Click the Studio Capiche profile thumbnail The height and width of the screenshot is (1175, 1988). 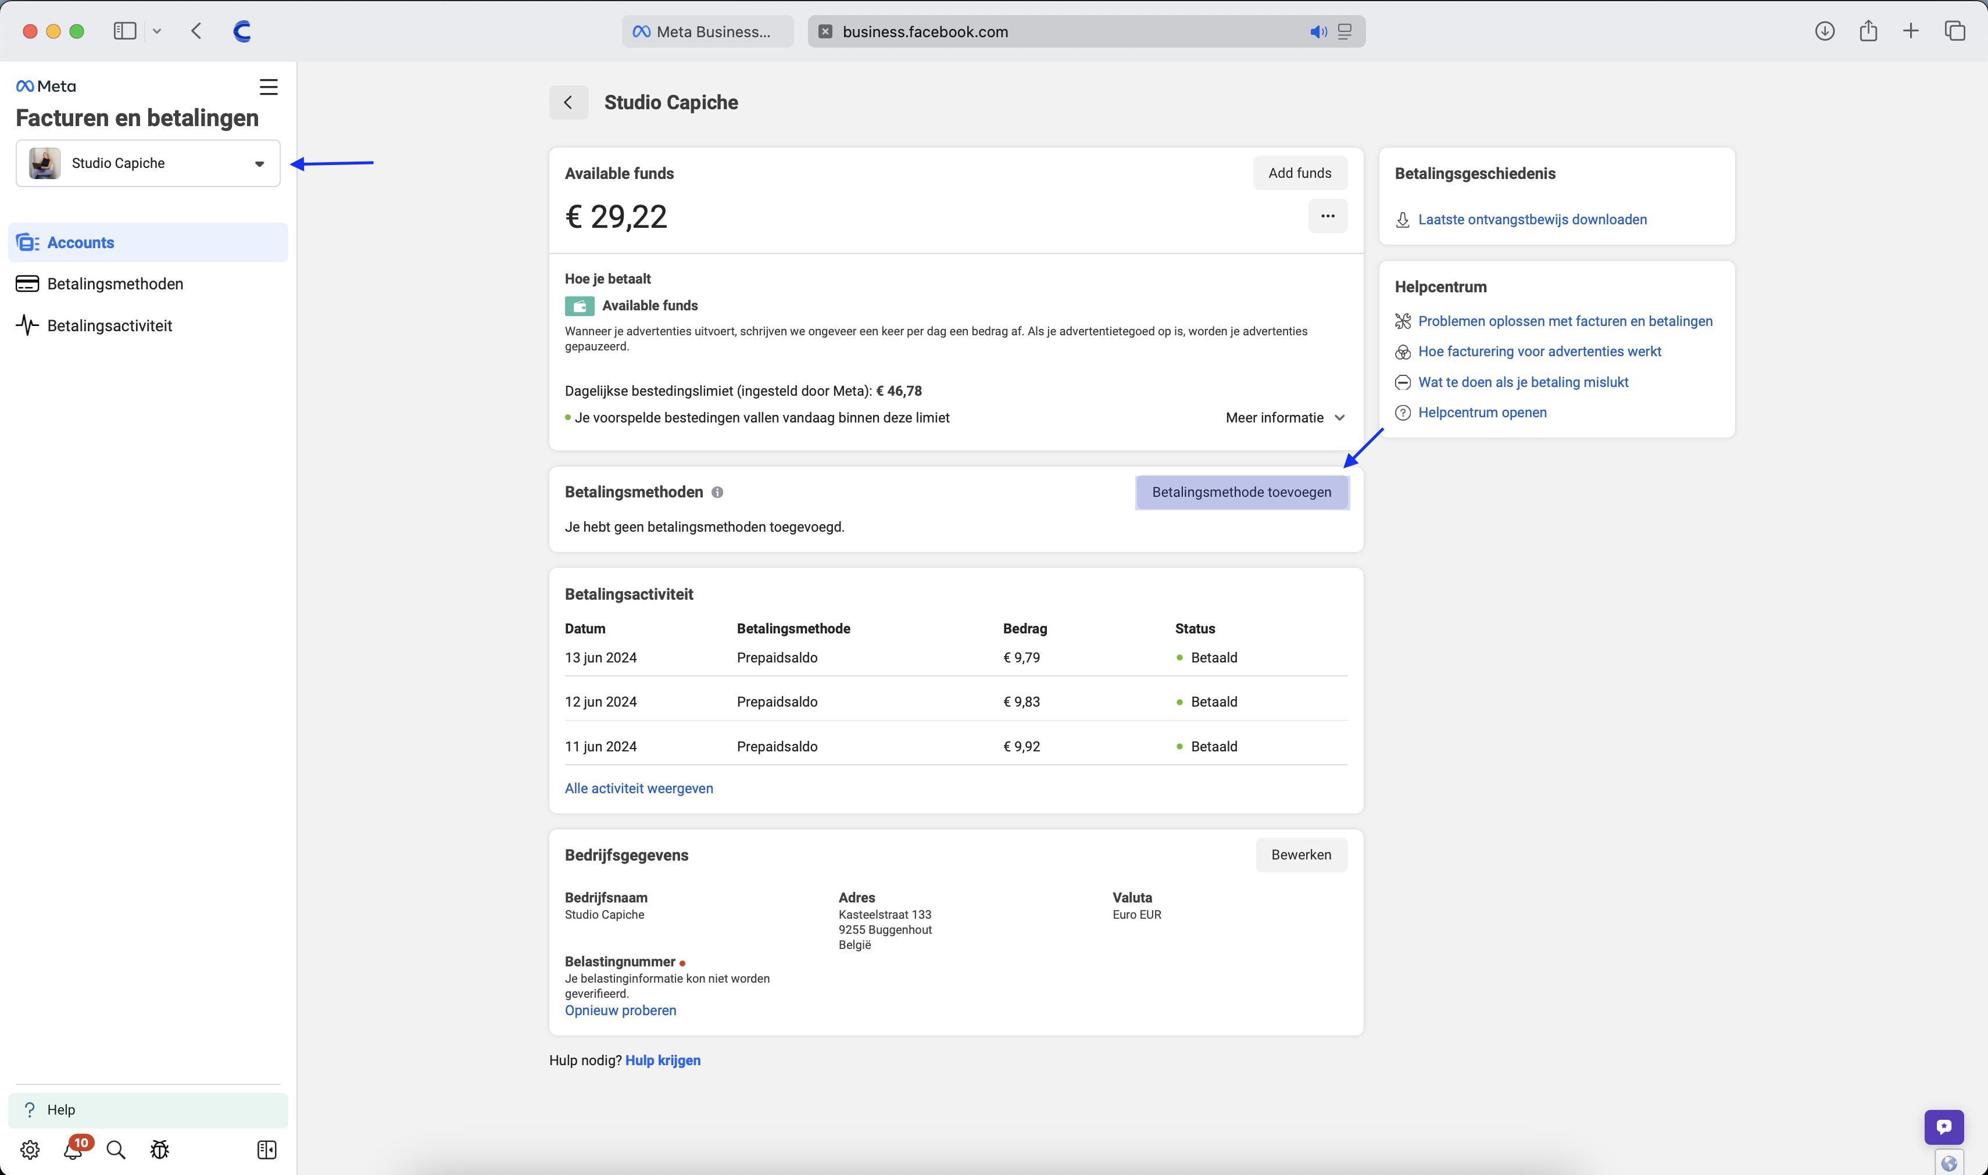[x=44, y=163]
